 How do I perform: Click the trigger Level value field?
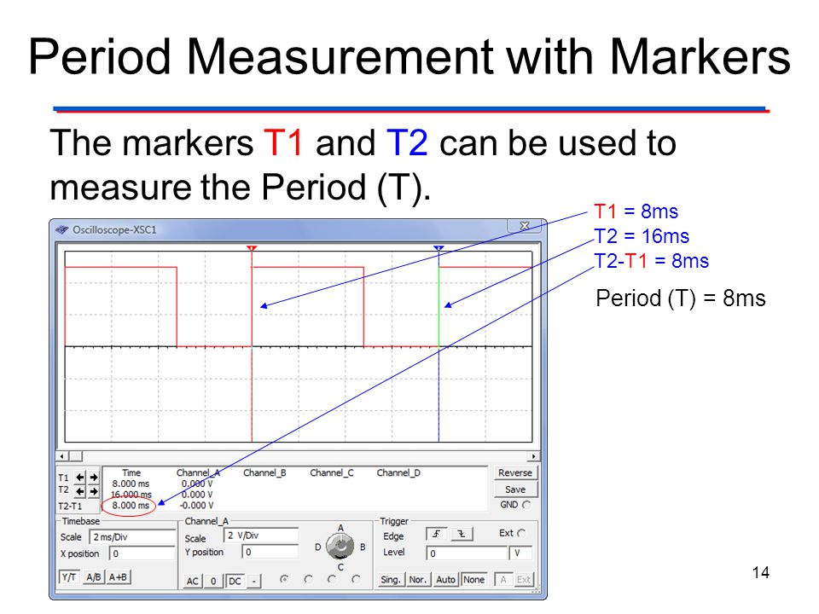(467, 553)
